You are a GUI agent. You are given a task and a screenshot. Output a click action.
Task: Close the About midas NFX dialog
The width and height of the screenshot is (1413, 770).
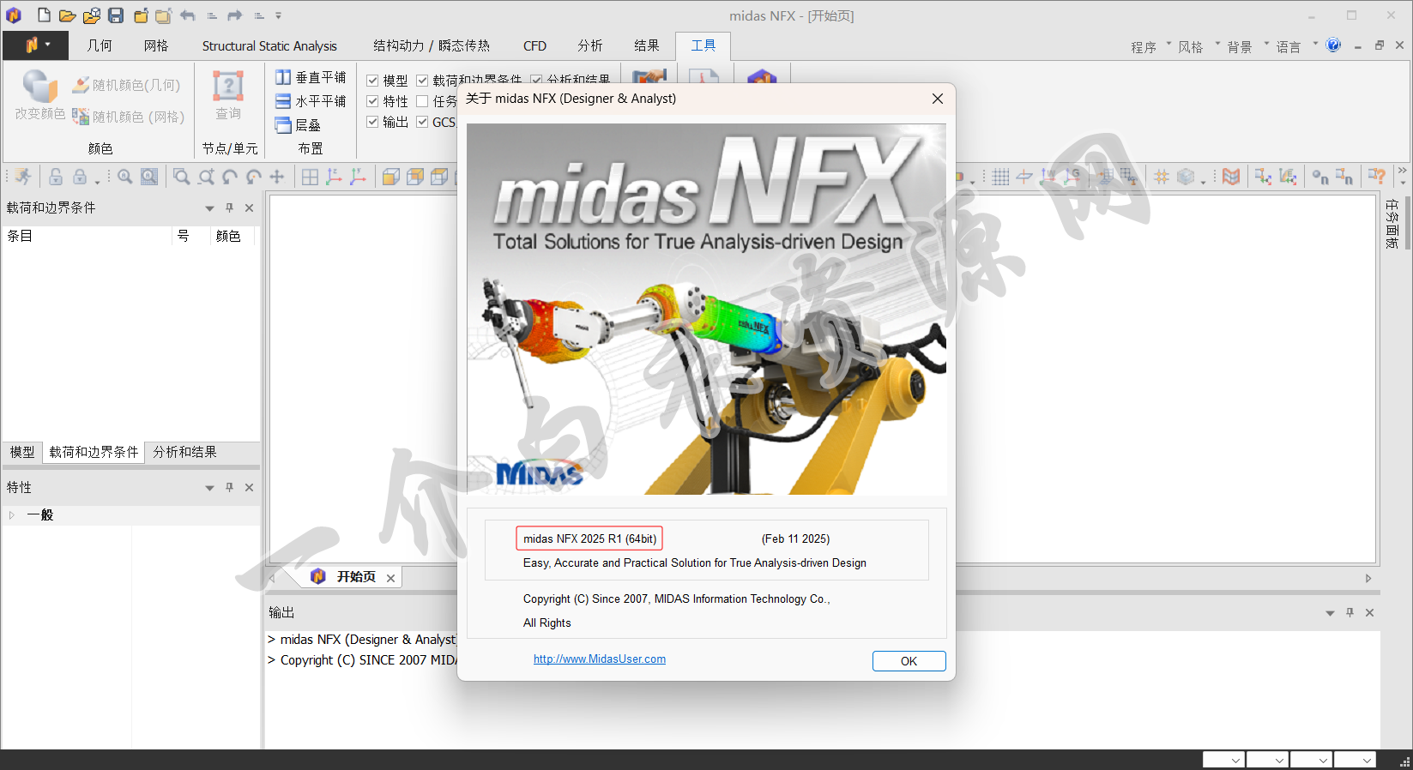coord(938,99)
